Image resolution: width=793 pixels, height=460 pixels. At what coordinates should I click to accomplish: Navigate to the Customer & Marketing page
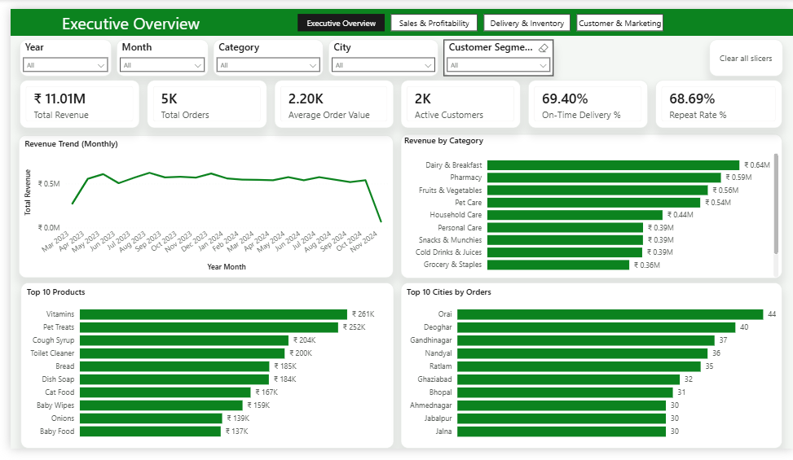619,23
